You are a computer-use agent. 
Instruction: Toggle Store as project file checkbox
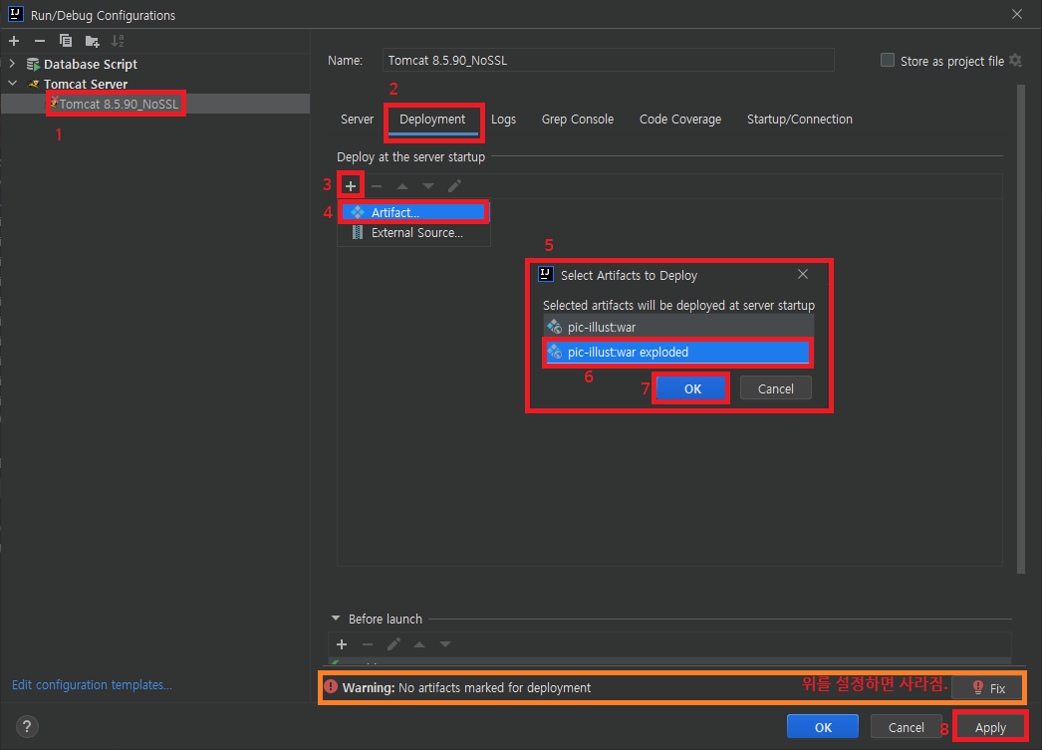click(888, 61)
